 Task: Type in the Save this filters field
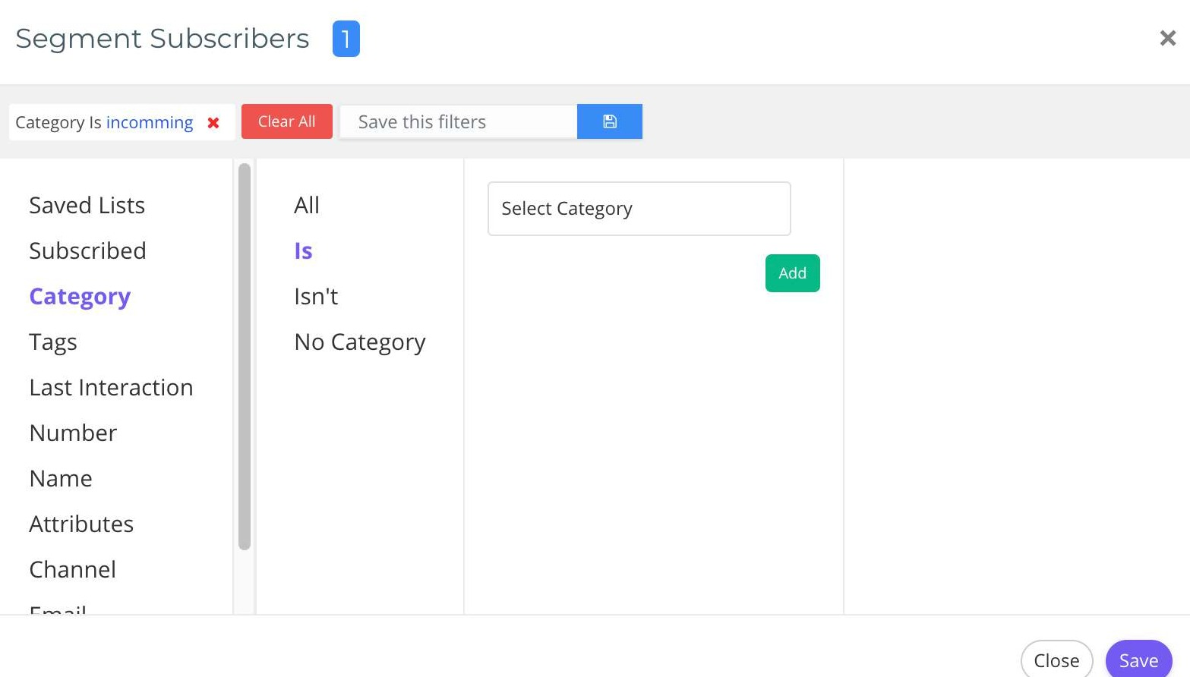pyautogui.click(x=458, y=121)
